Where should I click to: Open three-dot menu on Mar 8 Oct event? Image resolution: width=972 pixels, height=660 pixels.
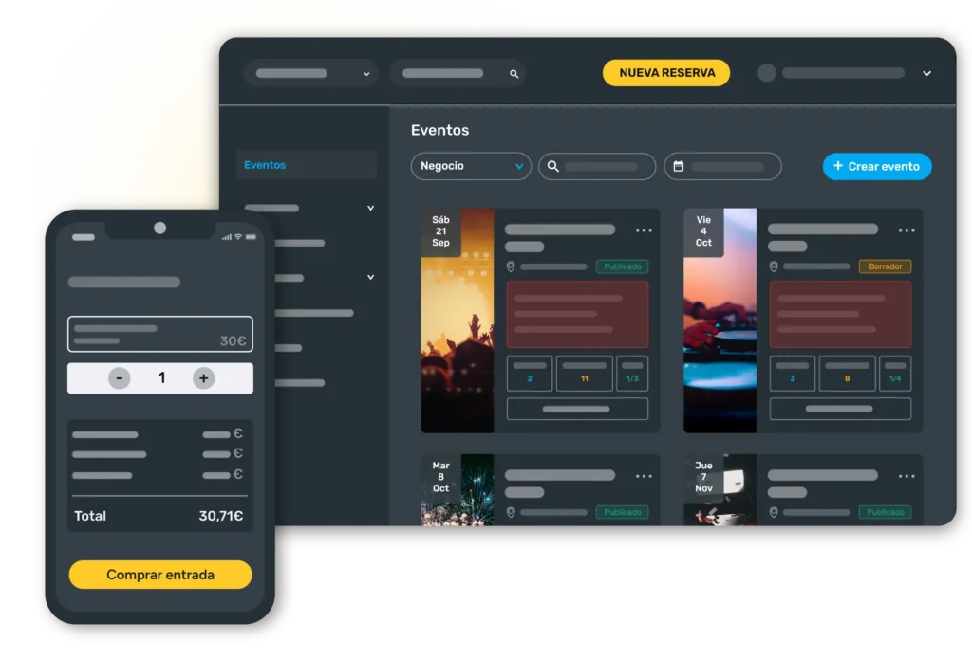(644, 476)
